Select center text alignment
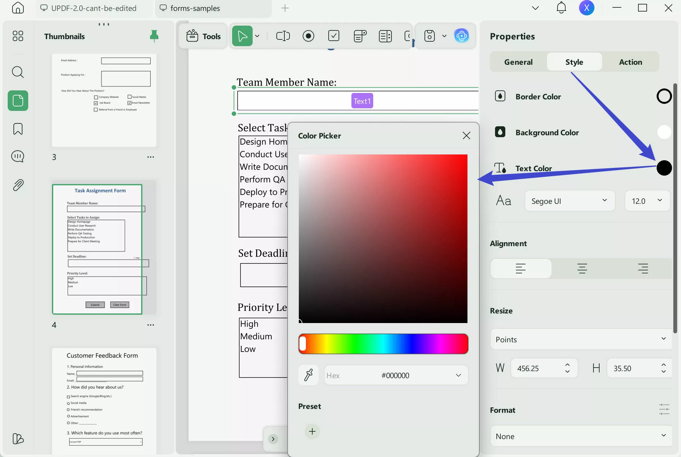The width and height of the screenshot is (681, 457). tap(582, 269)
